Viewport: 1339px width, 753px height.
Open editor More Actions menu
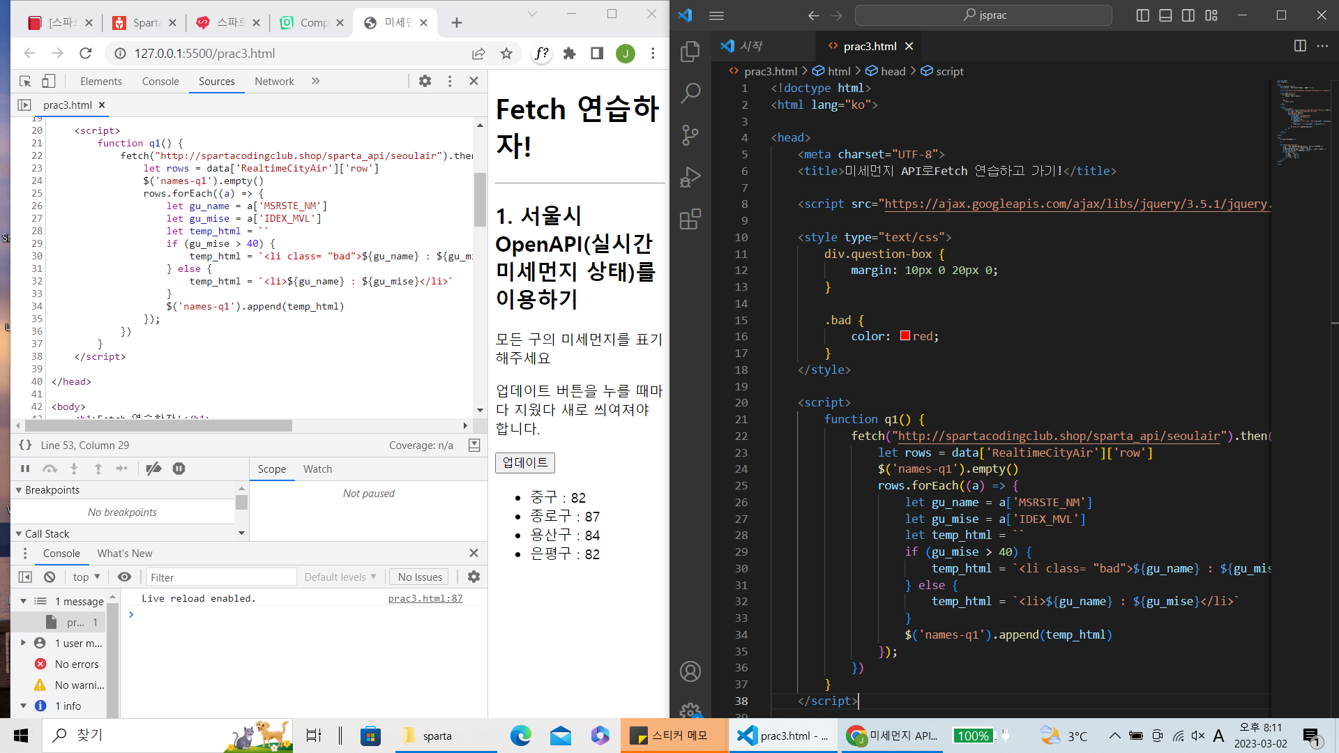point(1322,46)
